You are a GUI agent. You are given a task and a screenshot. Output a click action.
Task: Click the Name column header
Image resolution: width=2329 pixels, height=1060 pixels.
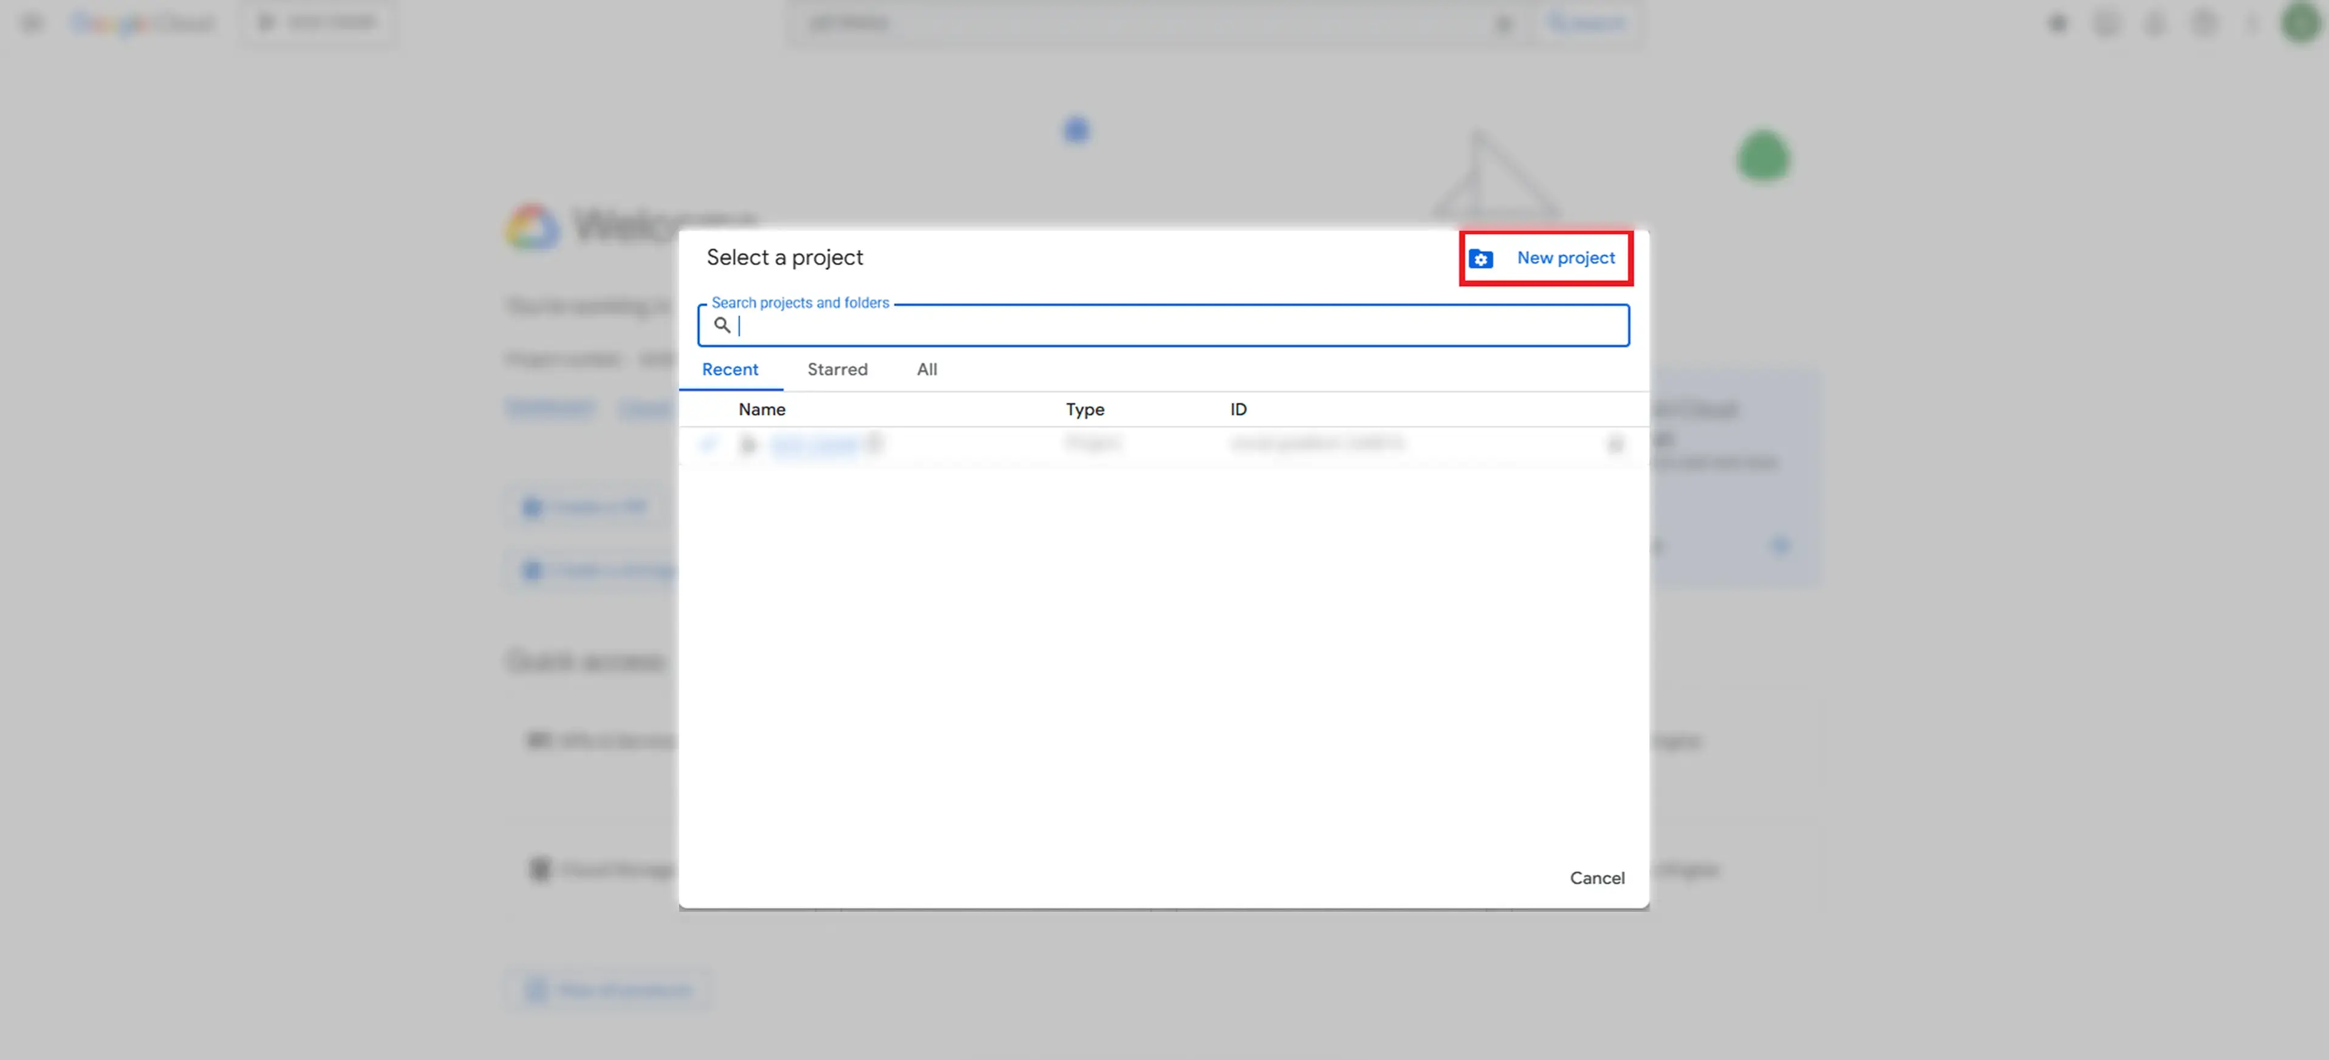761,409
